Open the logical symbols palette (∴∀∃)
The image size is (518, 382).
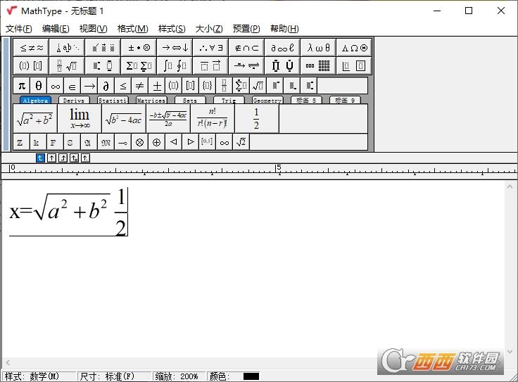[x=211, y=48]
